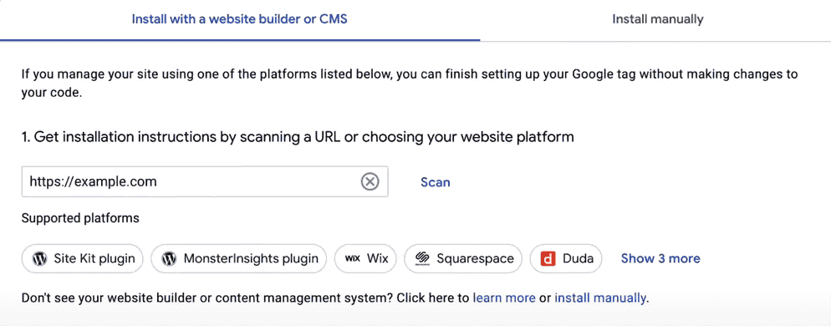The image size is (831, 326).
Task: Click the step 1 Get installation instructions heading
Action: point(298,137)
